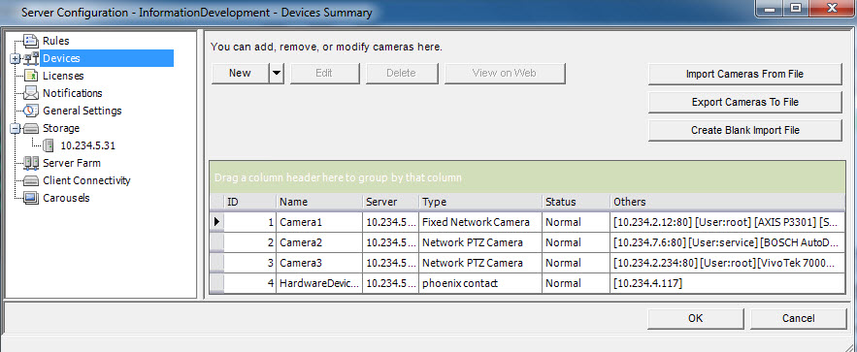The height and width of the screenshot is (352, 857).
Task: Select the Rules icon in tree
Action: click(x=31, y=41)
